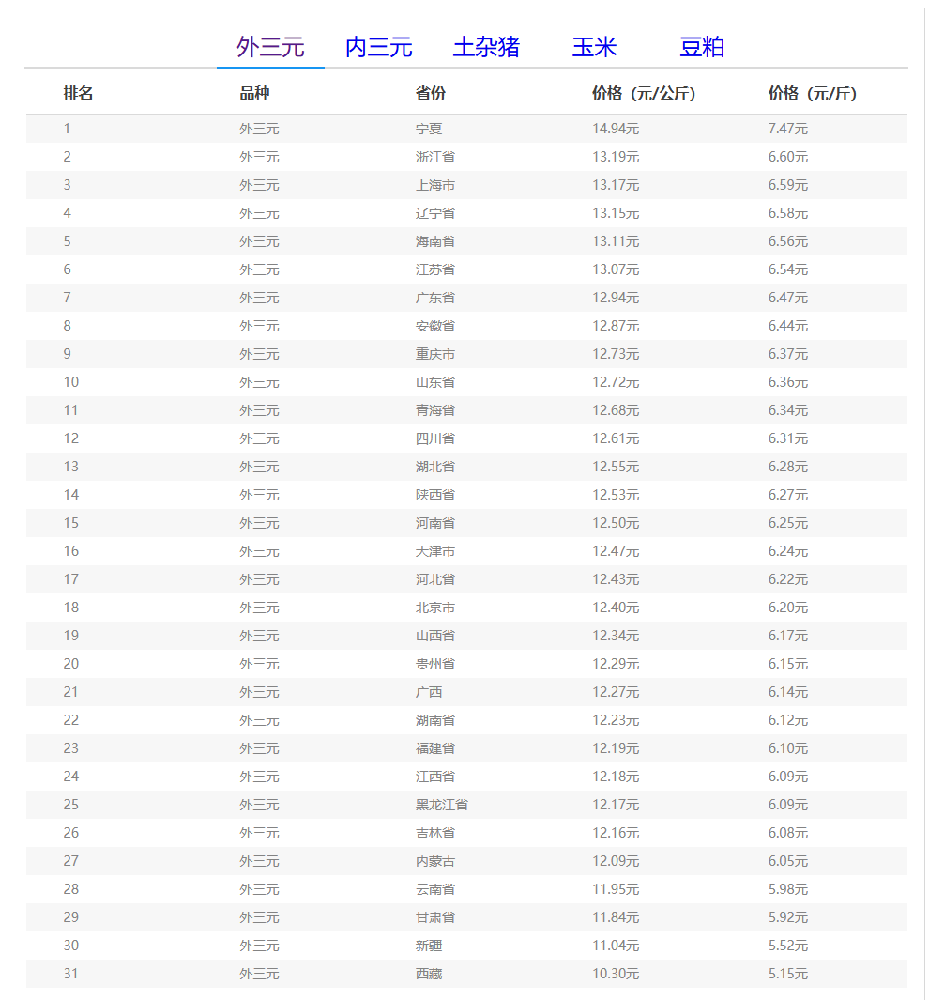Image resolution: width=929 pixels, height=1000 pixels.
Task: Click the 广东省 province cell
Action: (x=435, y=298)
